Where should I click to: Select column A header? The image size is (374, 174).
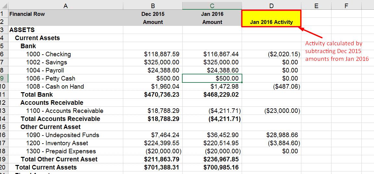tap(66, 6)
